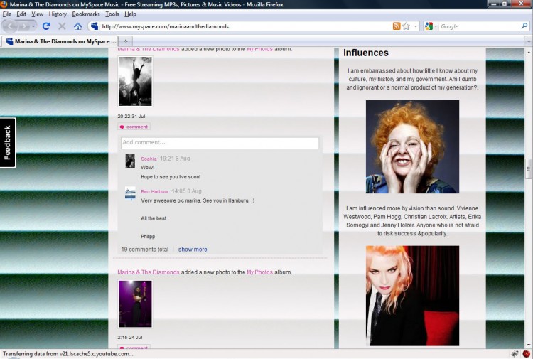Bookmark this page with the star icon
Viewport: 533px width, 359px height.
pyautogui.click(x=406, y=26)
